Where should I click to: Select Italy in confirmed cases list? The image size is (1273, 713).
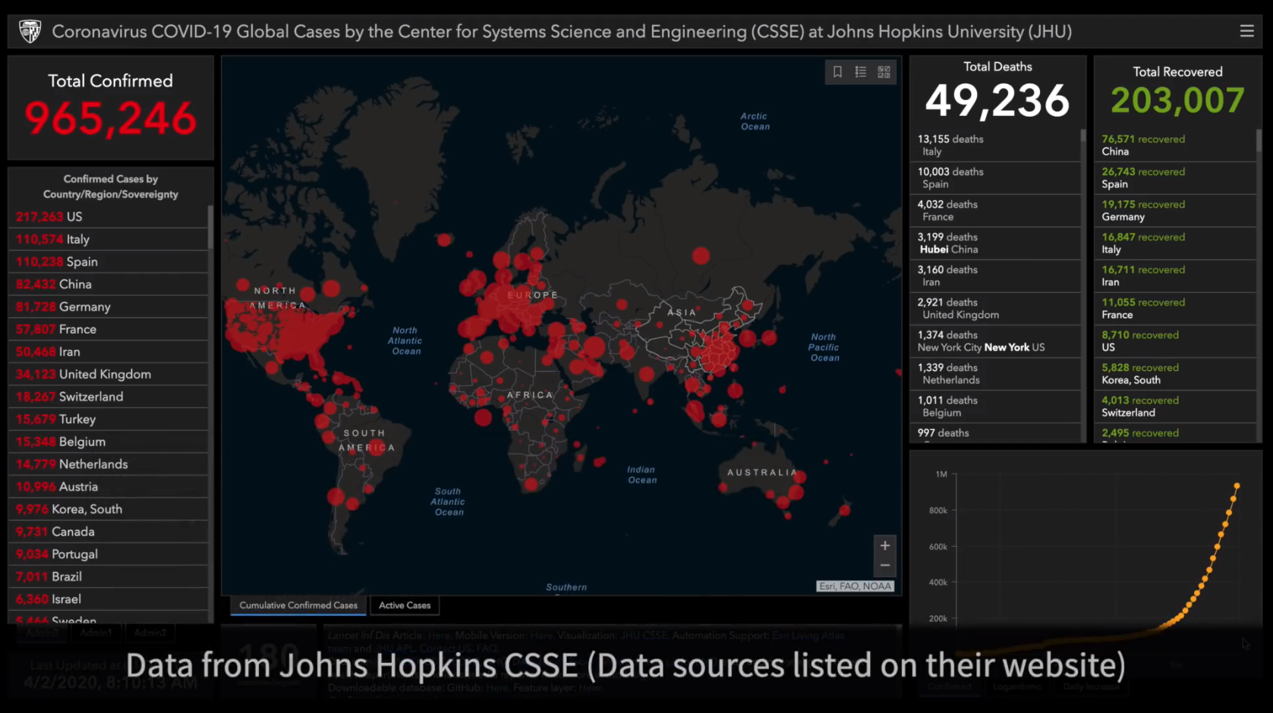point(108,239)
